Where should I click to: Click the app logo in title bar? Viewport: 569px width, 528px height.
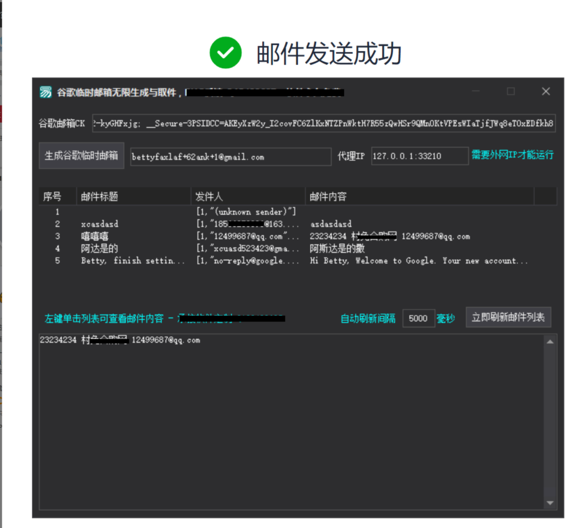46,92
